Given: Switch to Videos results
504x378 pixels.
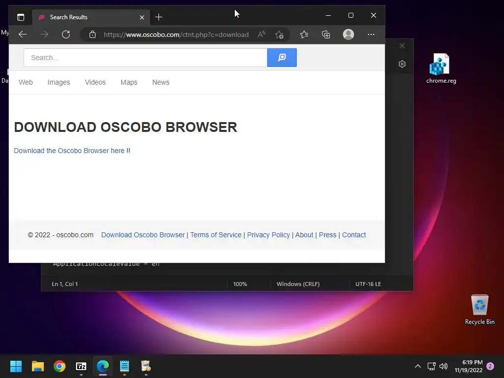Looking at the screenshot, I should point(95,82).
